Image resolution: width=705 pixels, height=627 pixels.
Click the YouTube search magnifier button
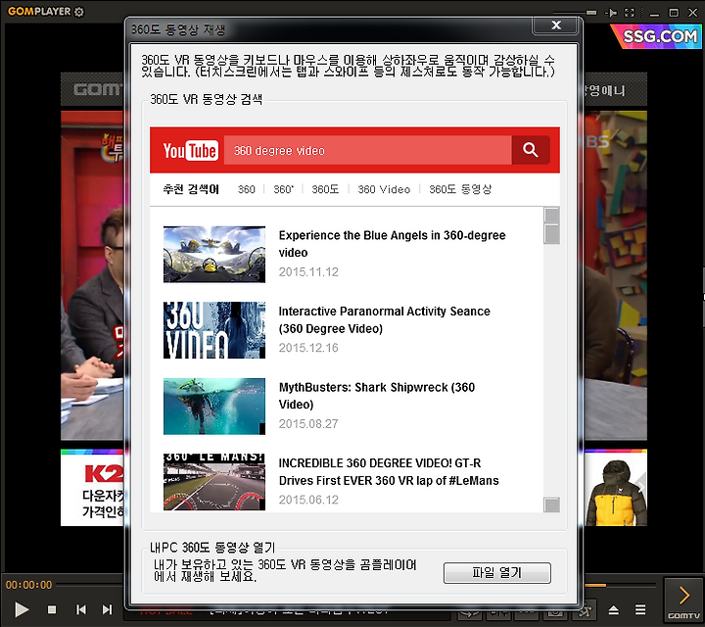point(531,150)
